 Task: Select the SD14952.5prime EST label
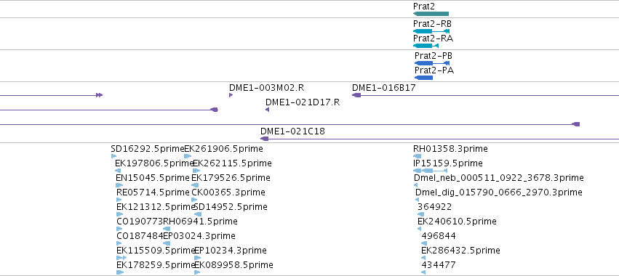pos(231,208)
